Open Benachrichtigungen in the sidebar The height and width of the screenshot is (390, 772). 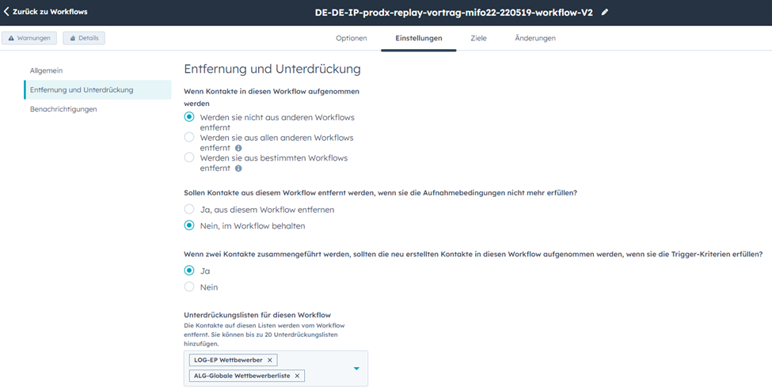tap(63, 109)
